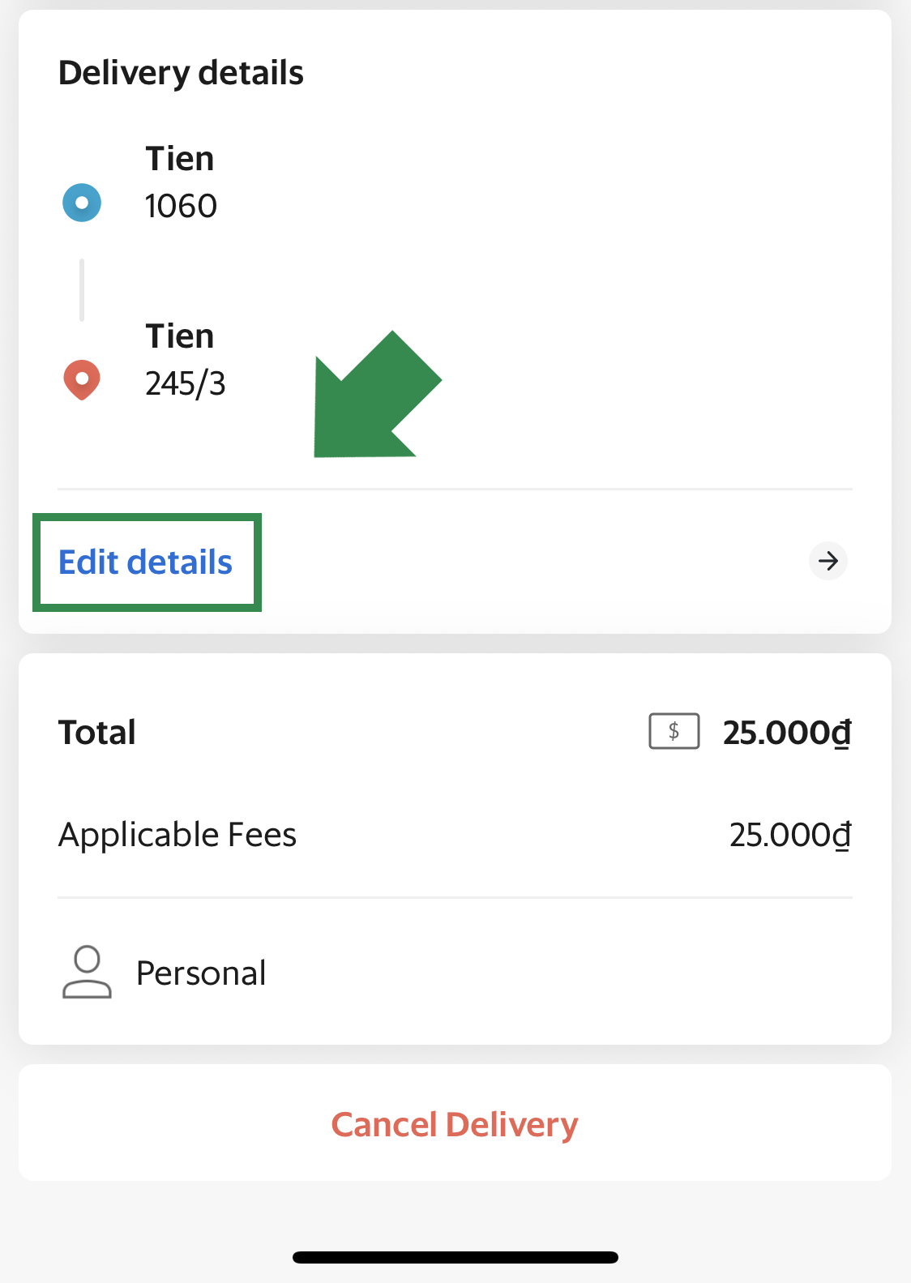
Task: Open Edit details link
Action: click(x=146, y=562)
